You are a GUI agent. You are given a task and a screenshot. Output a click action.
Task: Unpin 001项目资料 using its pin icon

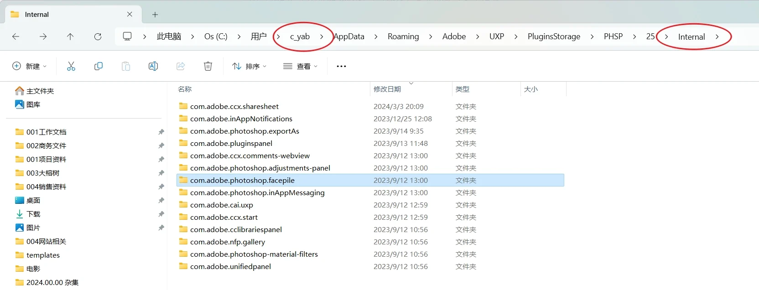tap(161, 159)
